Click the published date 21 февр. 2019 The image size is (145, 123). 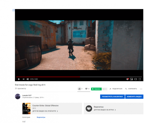click(39, 97)
